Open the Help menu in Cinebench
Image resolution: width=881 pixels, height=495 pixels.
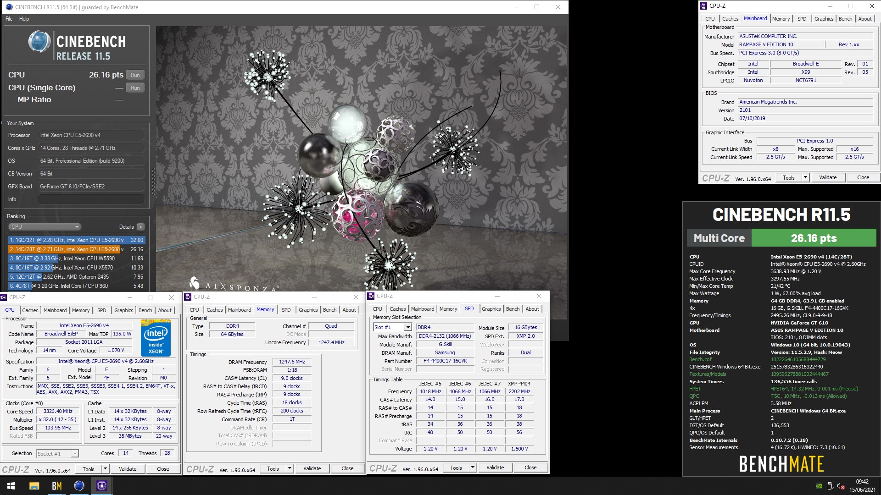coord(24,19)
